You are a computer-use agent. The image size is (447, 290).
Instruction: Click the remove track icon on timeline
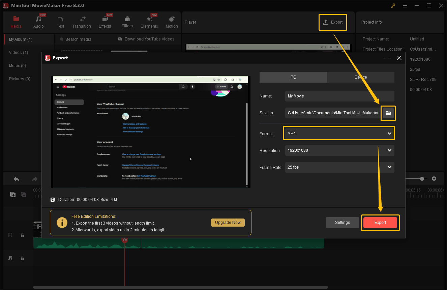(24, 195)
